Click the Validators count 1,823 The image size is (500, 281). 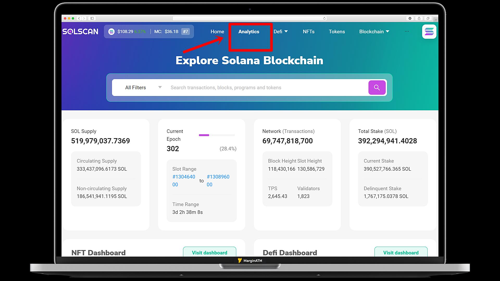(x=303, y=196)
